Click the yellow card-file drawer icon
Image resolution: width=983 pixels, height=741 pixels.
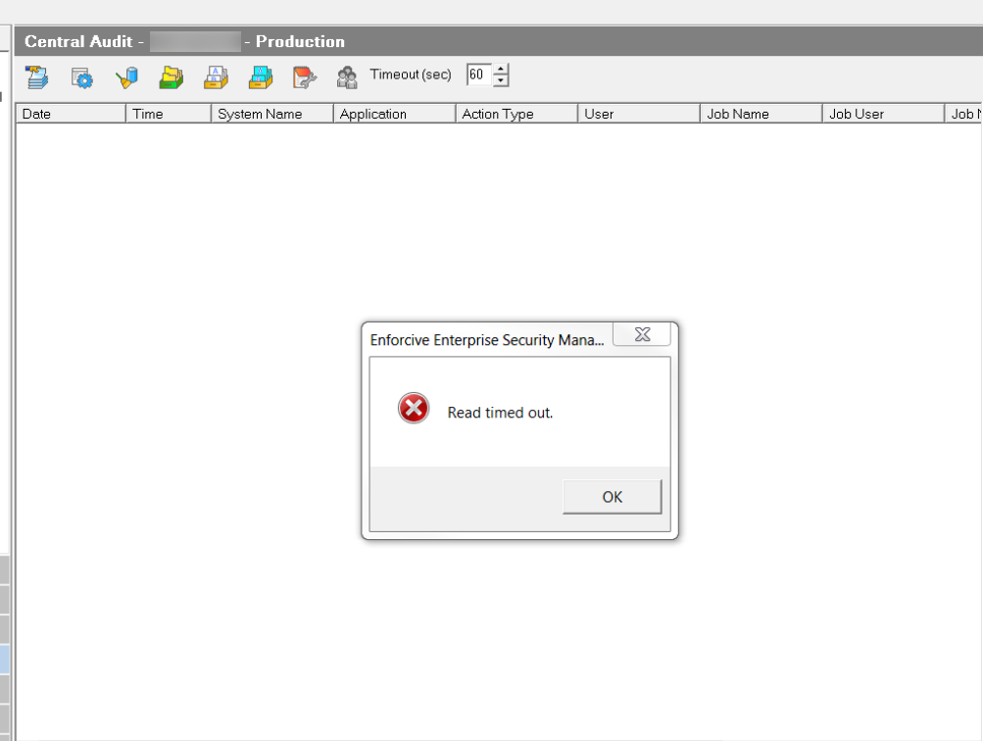coord(216,77)
